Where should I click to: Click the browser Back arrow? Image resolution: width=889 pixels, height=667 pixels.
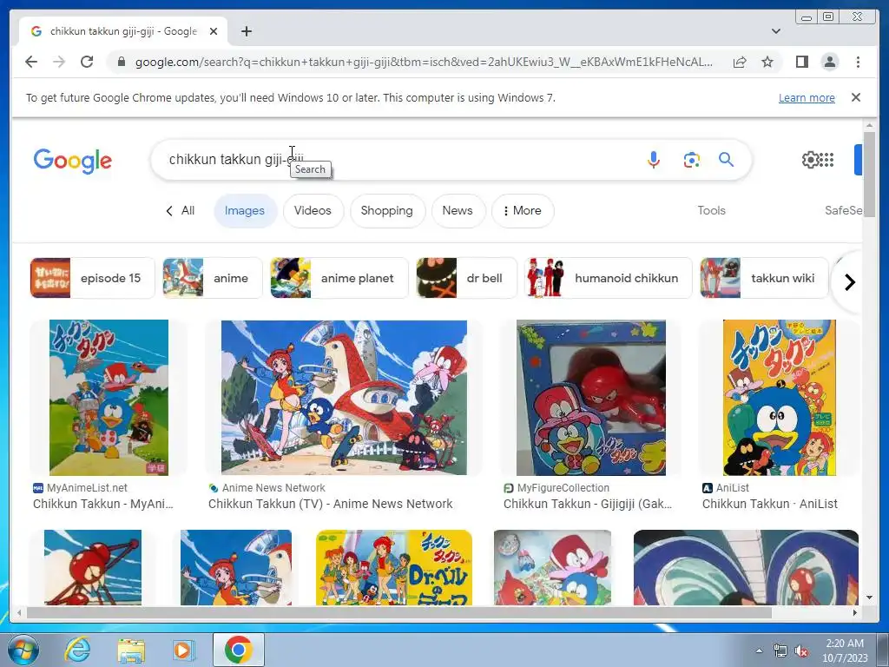(31, 62)
